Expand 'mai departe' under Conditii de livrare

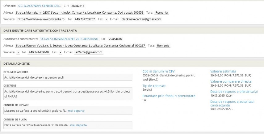pos(76,110)
